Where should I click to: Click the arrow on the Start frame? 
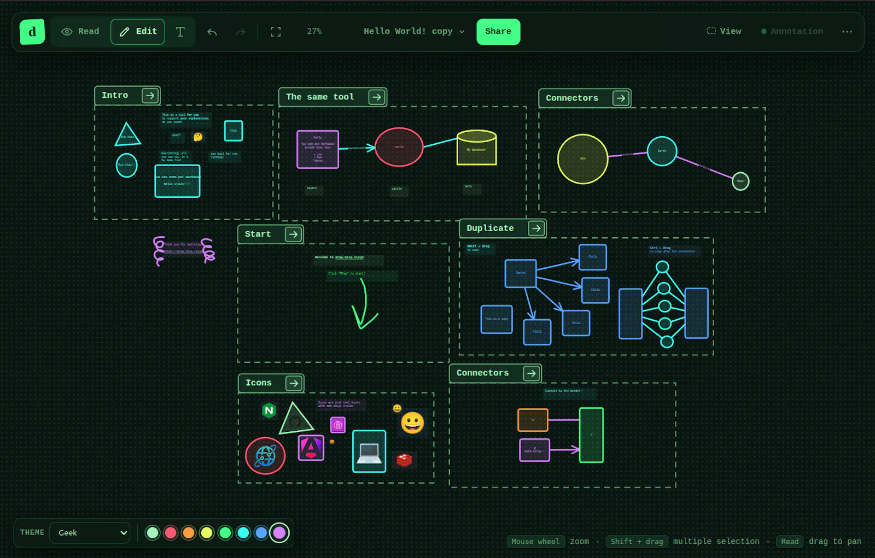coord(293,234)
